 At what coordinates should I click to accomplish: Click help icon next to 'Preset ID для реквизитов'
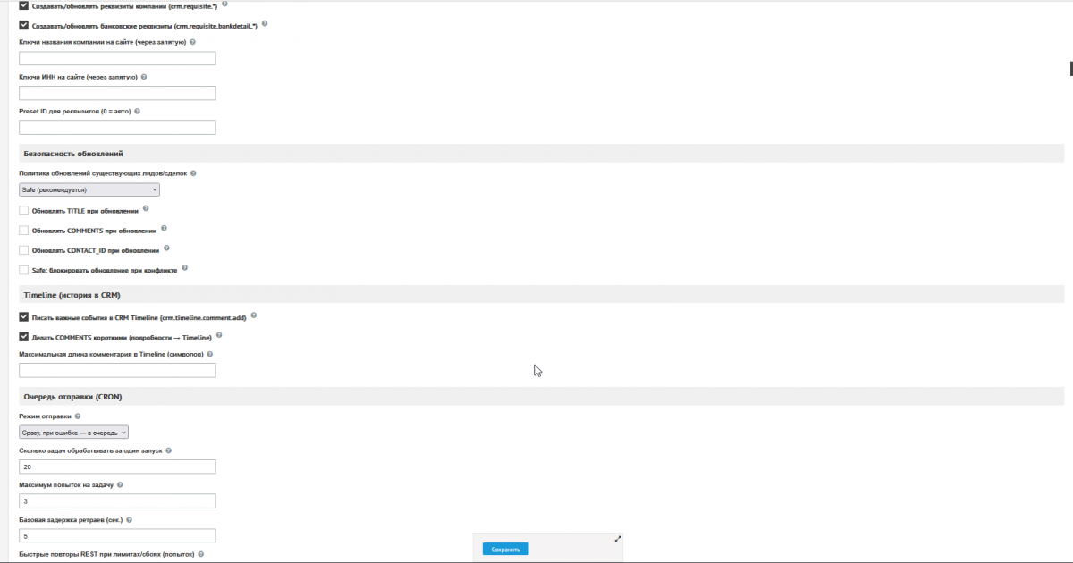pos(138,112)
